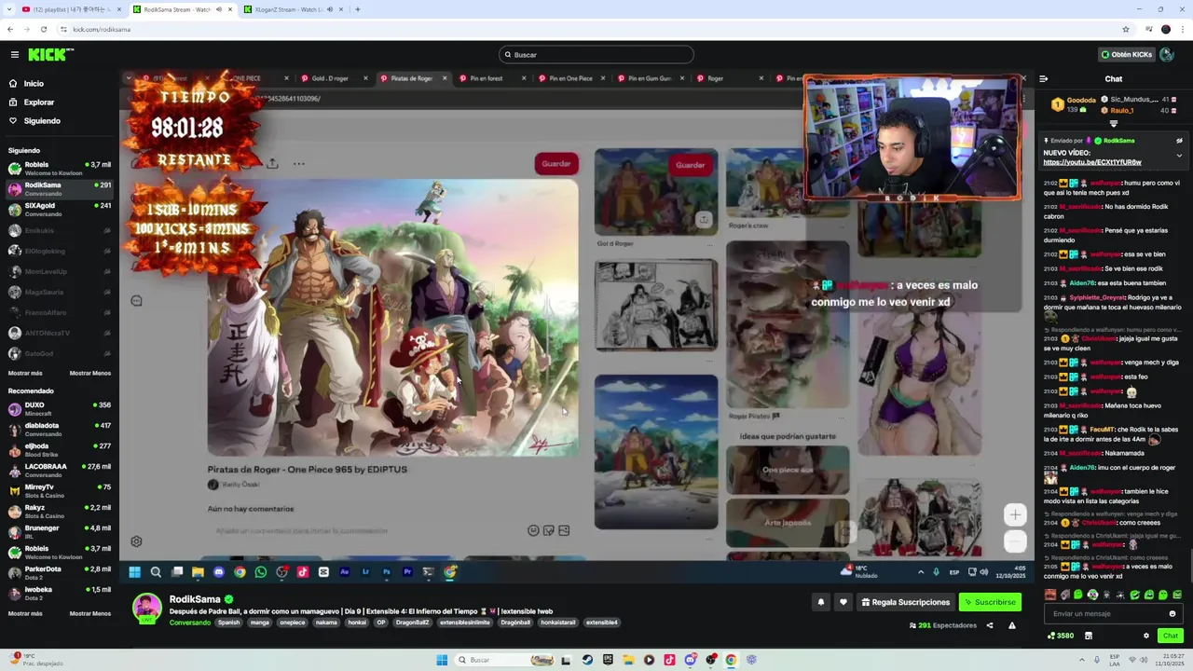Open the ESP LAA language indicator
The image size is (1193, 671).
pos(1114,660)
